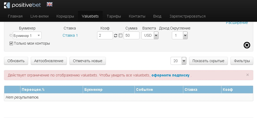Click the Ставка 1 link
Image resolution: width=257 pixels, height=119 pixels.
(70, 35)
